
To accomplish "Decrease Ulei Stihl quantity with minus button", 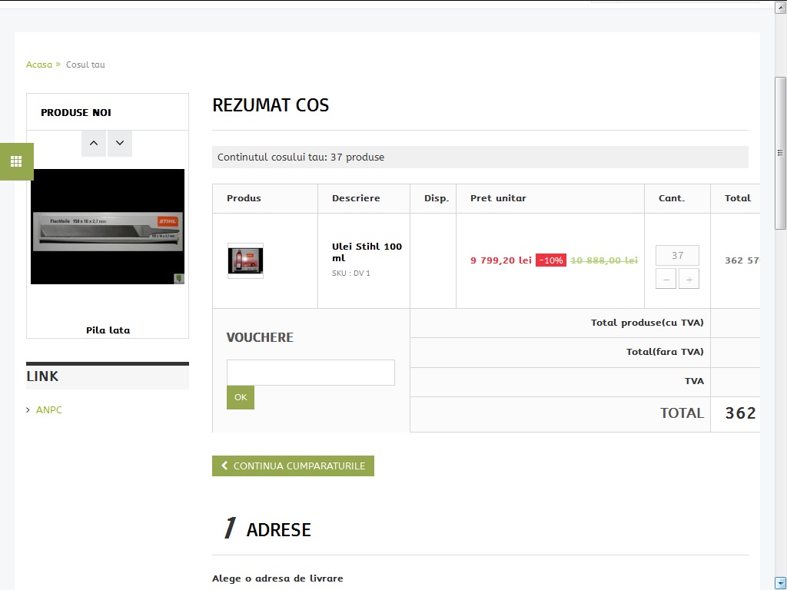I will pos(666,279).
